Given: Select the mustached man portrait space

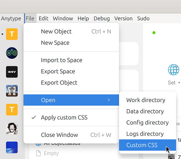Looking at the screenshot, I should [x=12, y=128].
